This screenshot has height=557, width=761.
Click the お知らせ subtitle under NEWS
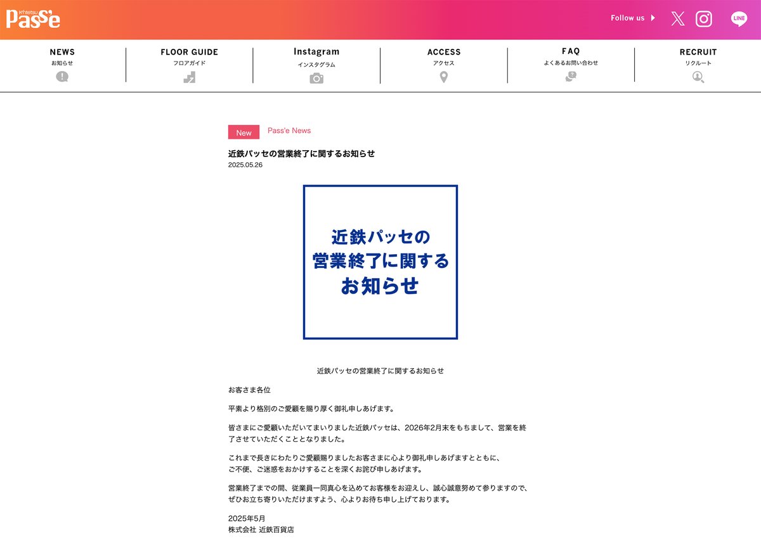coord(62,63)
